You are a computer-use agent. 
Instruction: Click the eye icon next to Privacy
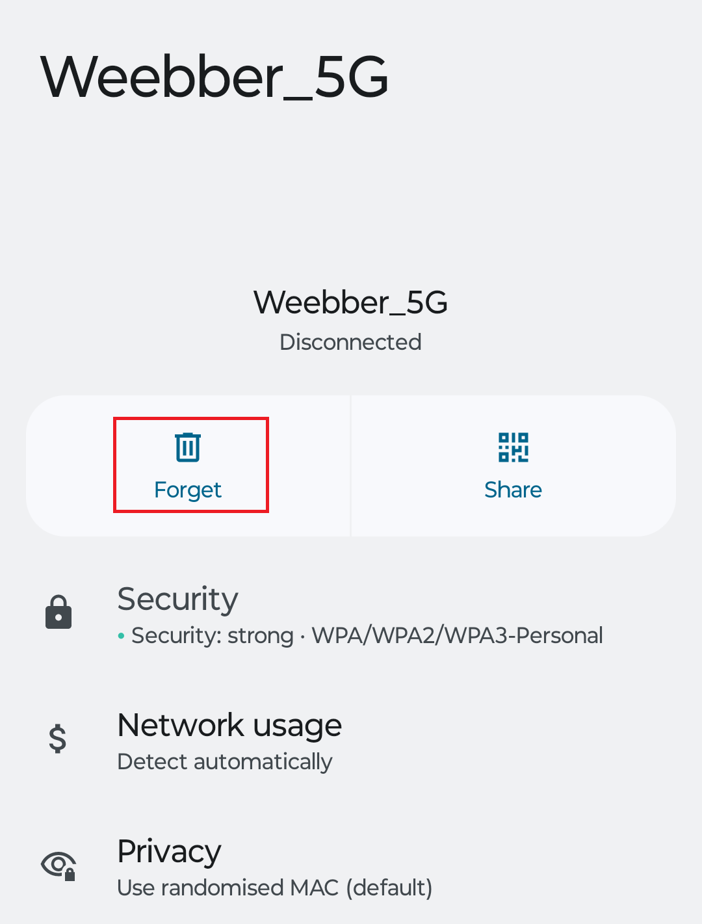pyautogui.click(x=58, y=865)
